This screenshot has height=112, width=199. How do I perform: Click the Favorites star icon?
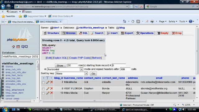click(3, 16)
